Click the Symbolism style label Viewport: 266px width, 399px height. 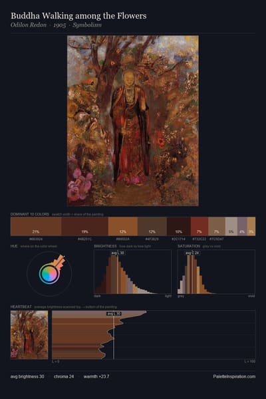point(87,25)
